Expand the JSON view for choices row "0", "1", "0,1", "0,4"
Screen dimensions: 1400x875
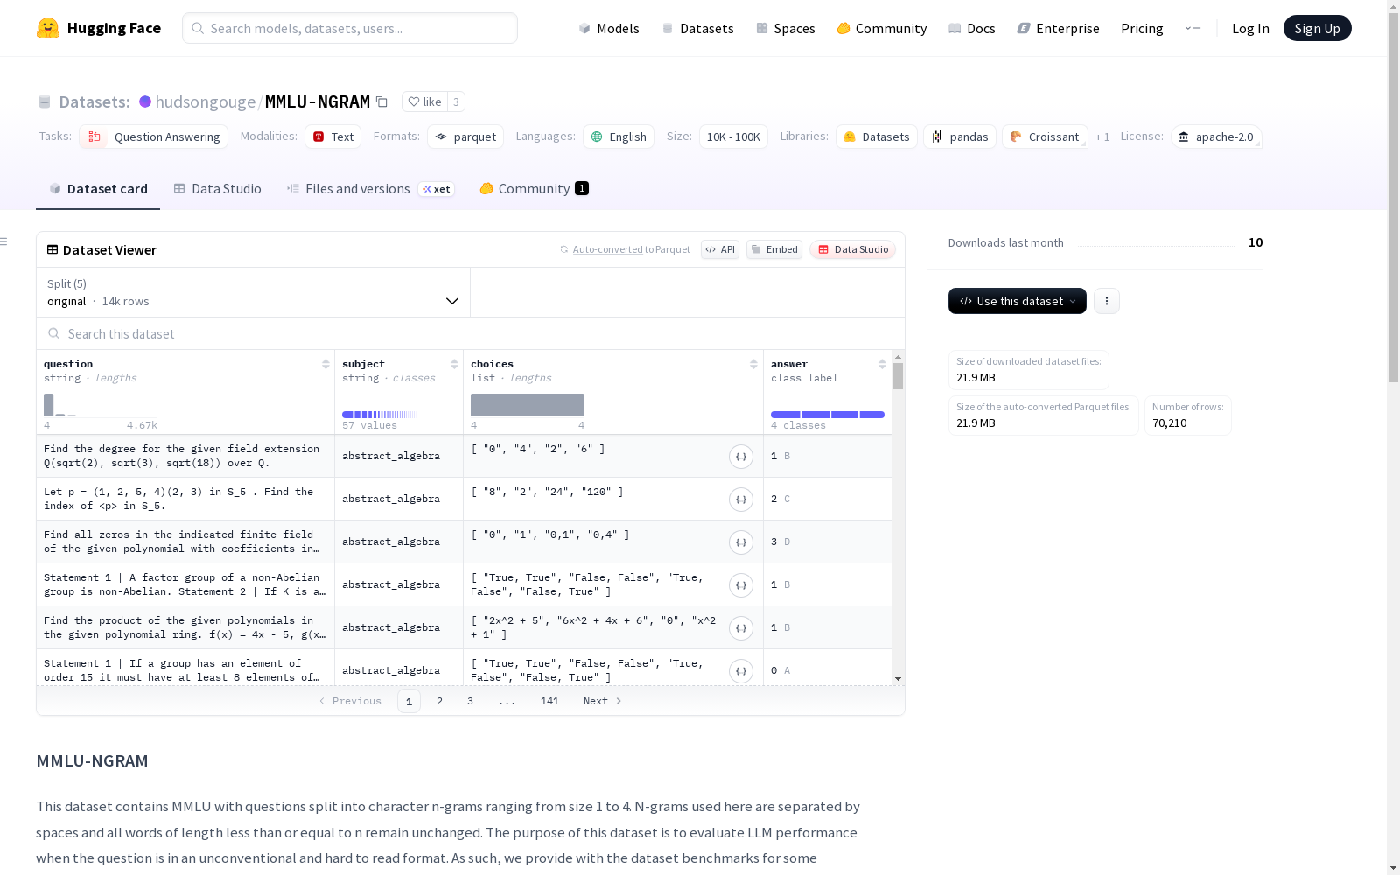(x=741, y=542)
